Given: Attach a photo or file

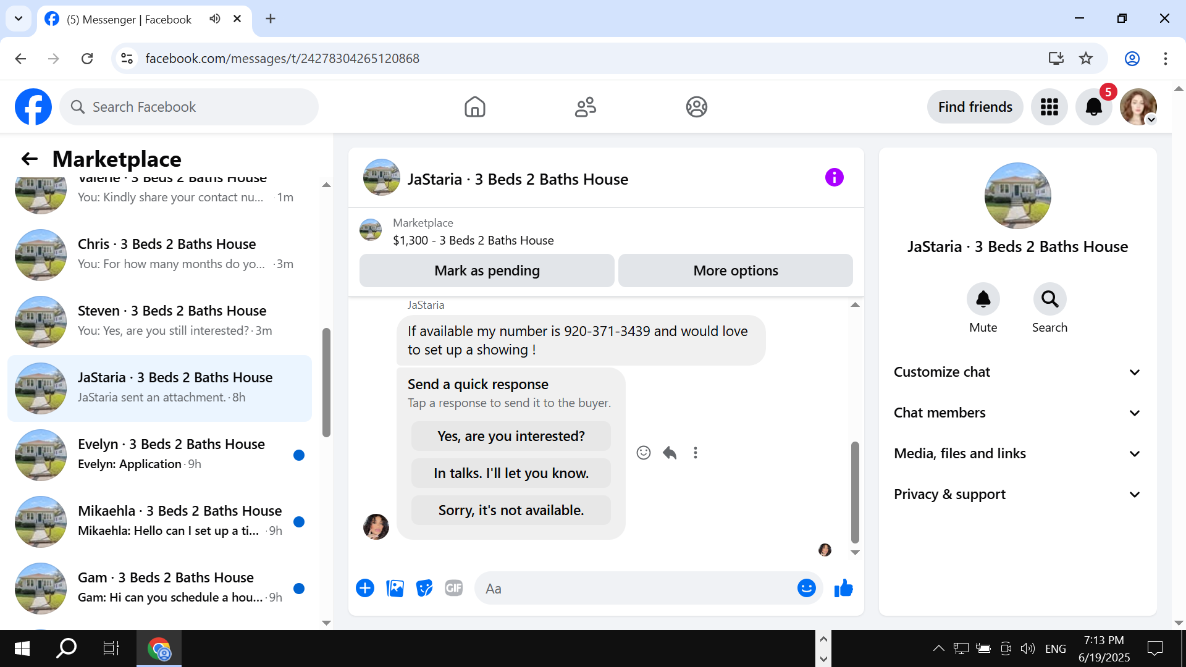Looking at the screenshot, I should click(x=395, y=588).
